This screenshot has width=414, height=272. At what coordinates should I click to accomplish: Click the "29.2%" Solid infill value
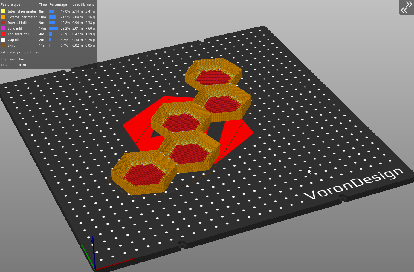(x=65, y=28)
